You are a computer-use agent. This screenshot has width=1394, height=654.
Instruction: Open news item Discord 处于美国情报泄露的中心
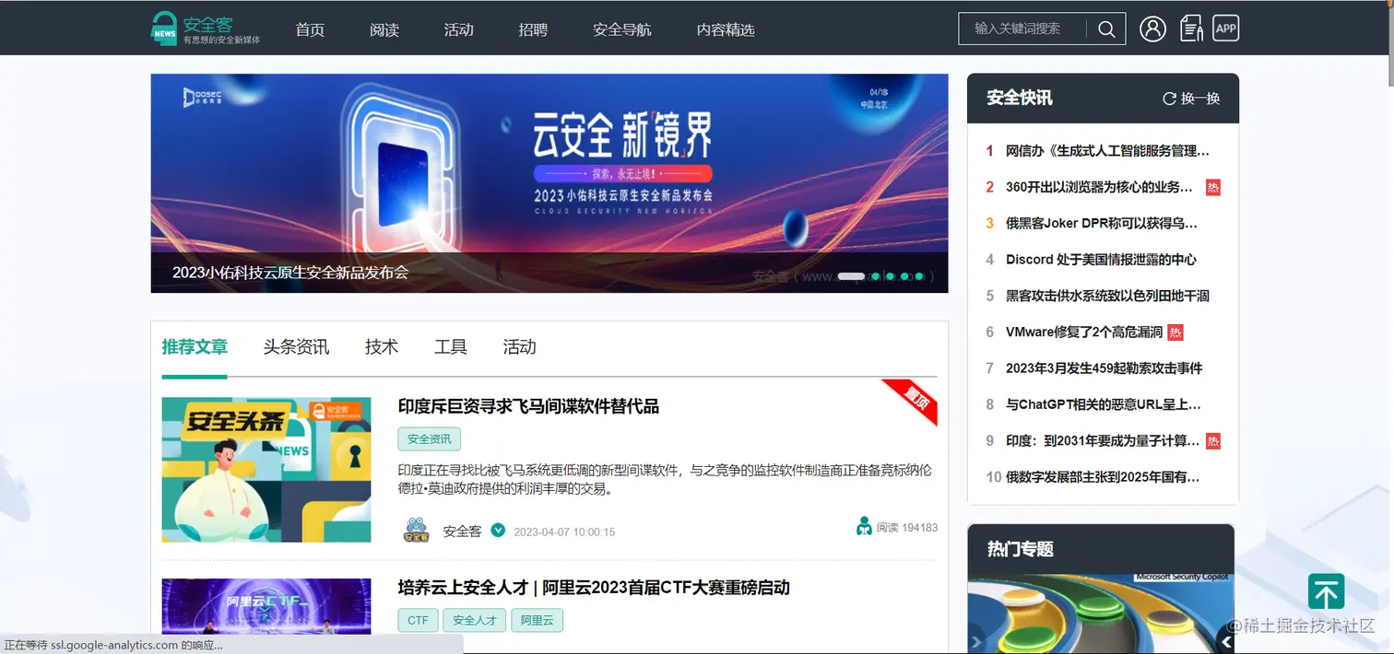[1101, 260]
